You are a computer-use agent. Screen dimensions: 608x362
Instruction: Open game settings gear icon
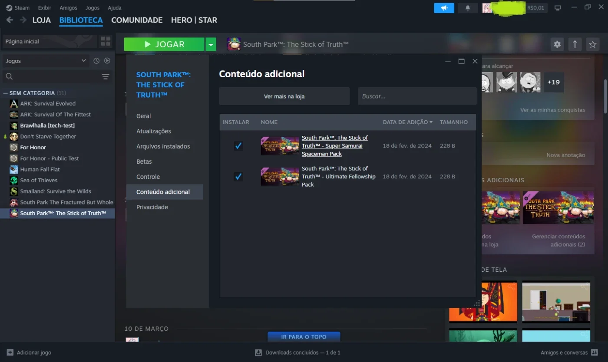click(557, 44)
